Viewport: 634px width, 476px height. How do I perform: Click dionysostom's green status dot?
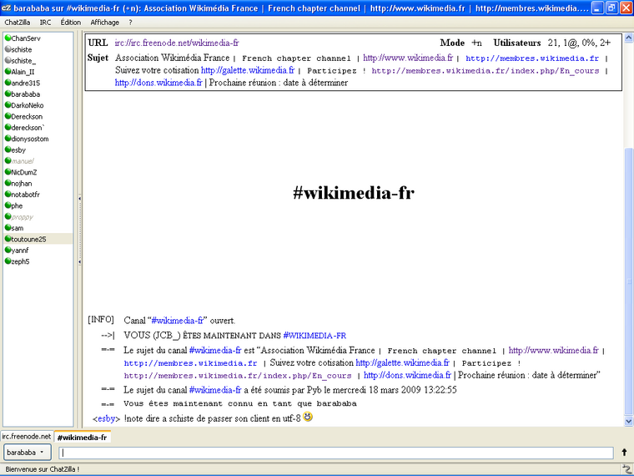pos(8,139)
